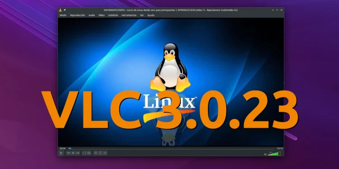Pin window with the pin icon
This screenshot has height=169, width=339.
tap(65, 10)
